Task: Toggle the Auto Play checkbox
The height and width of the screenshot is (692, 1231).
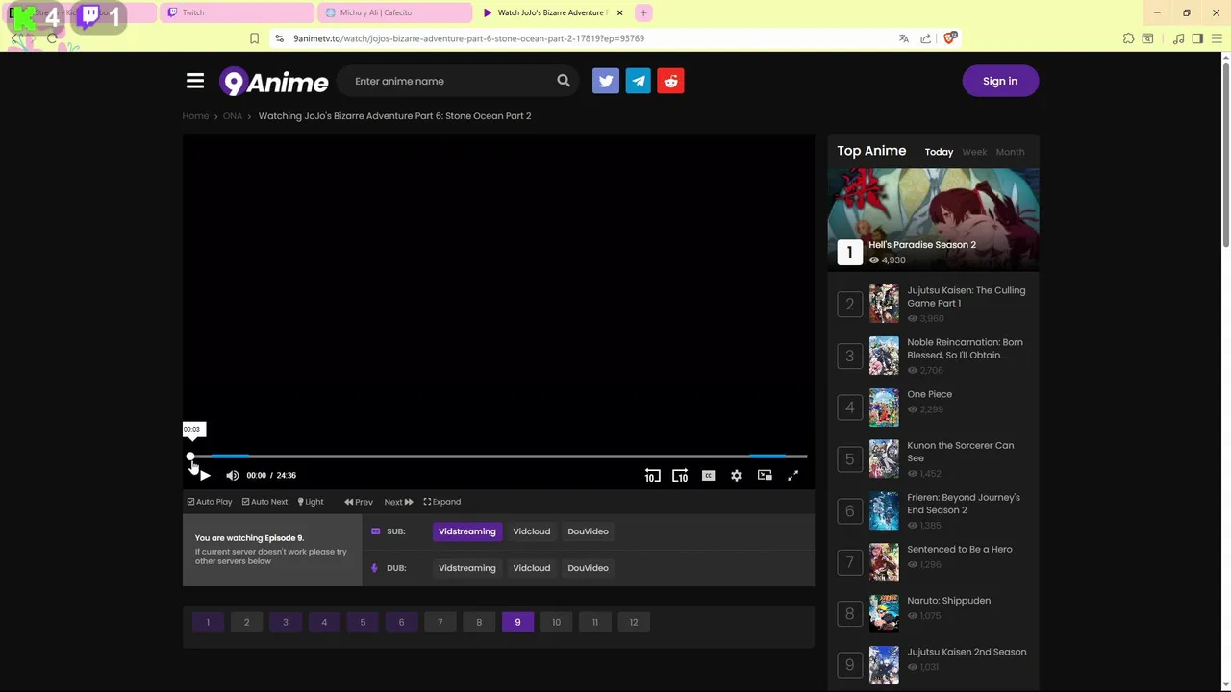Action: (210, 502)
